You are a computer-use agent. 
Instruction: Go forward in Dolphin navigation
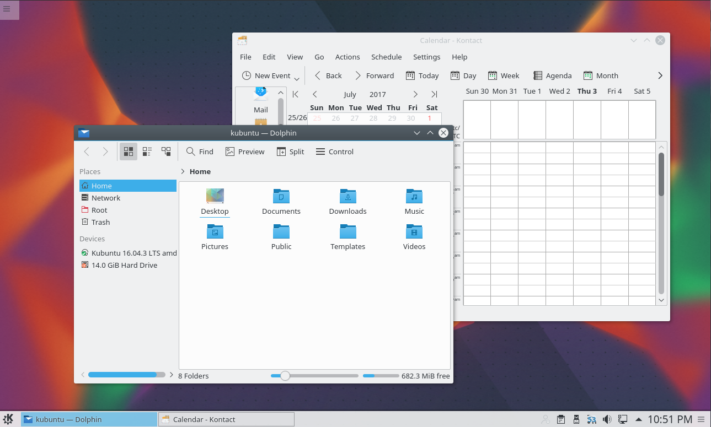click(x=105, y=152)
